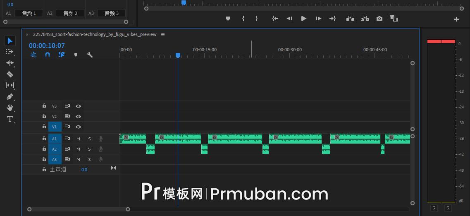Select the Razor tool
Viewport: 470px width, 216px height.
click(x=10, y=74)
